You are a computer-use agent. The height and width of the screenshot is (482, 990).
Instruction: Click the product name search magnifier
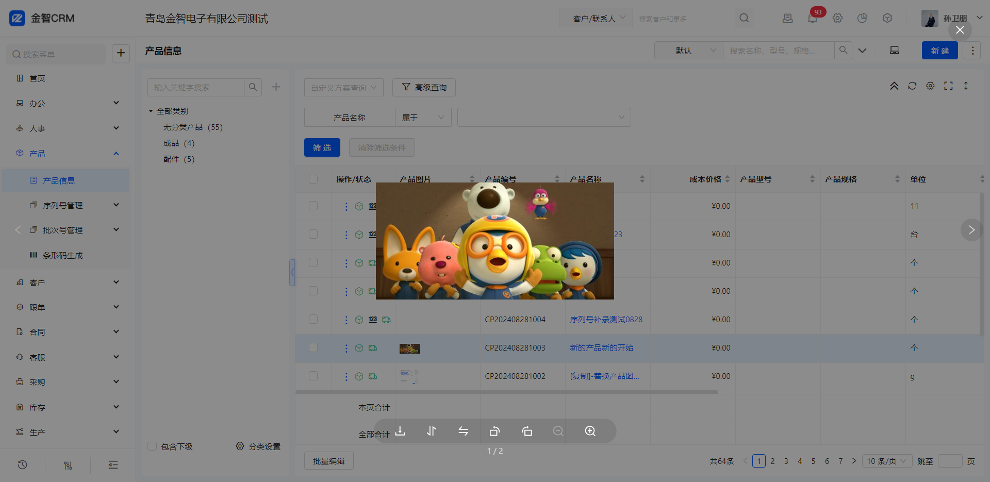[844, 50]
